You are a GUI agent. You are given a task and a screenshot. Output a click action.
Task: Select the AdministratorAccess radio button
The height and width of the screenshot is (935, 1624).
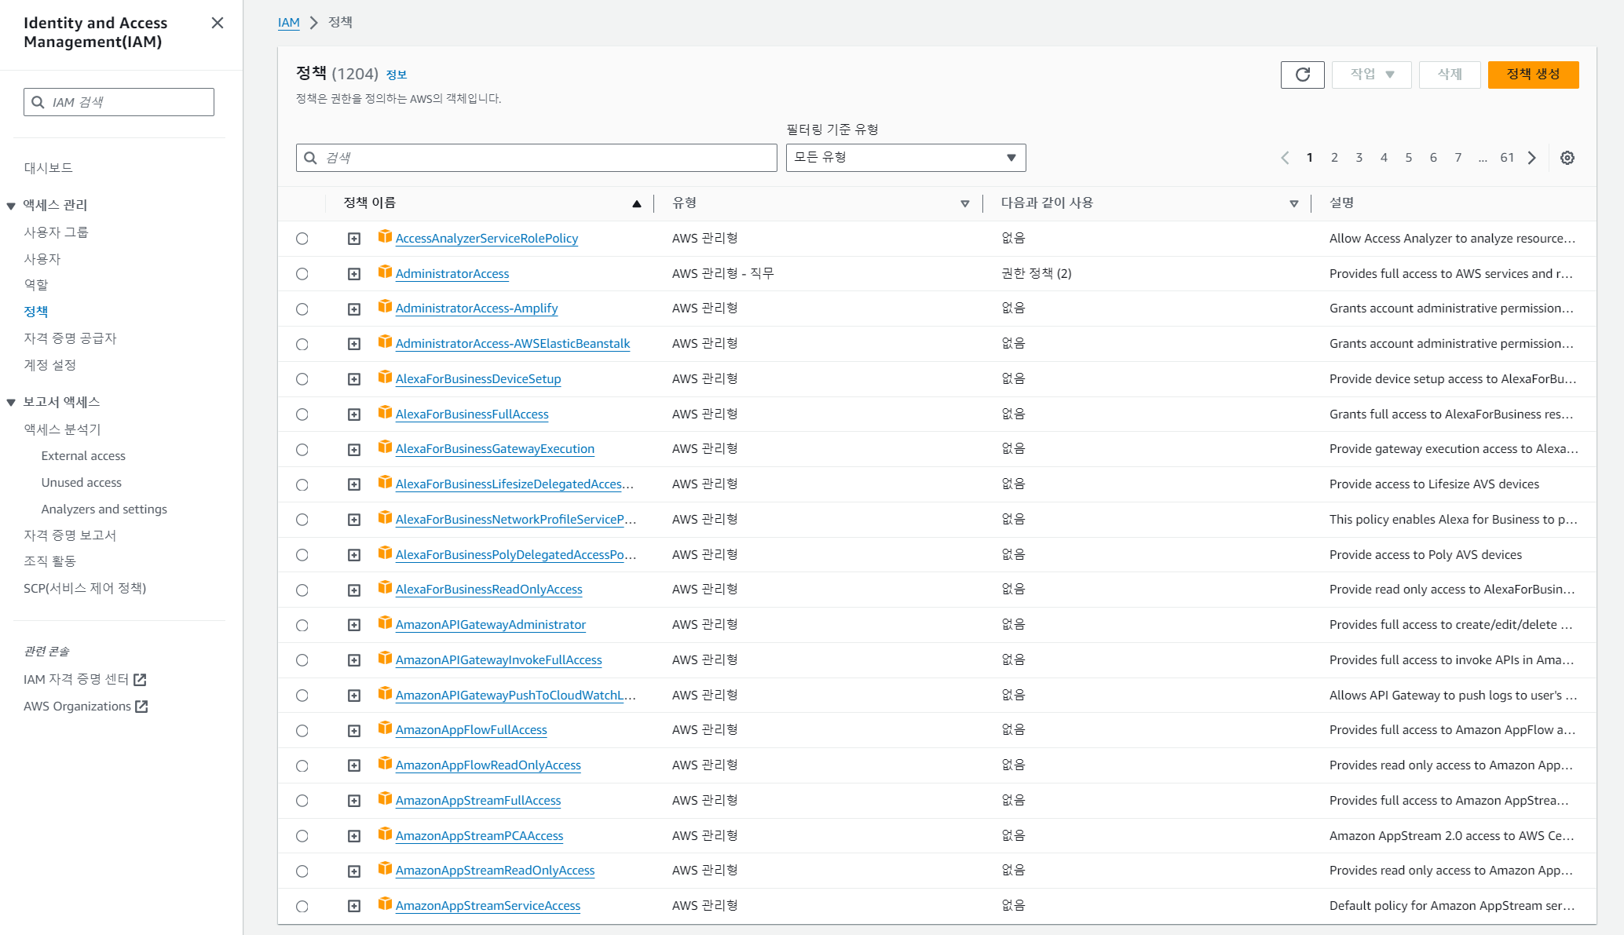coord(302,274)
